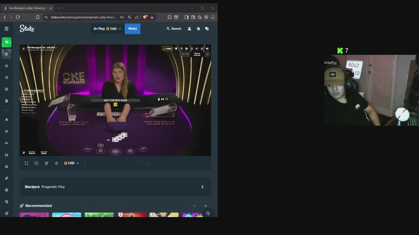The height and width of the screenshot is (235, 419).
Task: Go back in the browser
Action: click(x=5, y=17)
